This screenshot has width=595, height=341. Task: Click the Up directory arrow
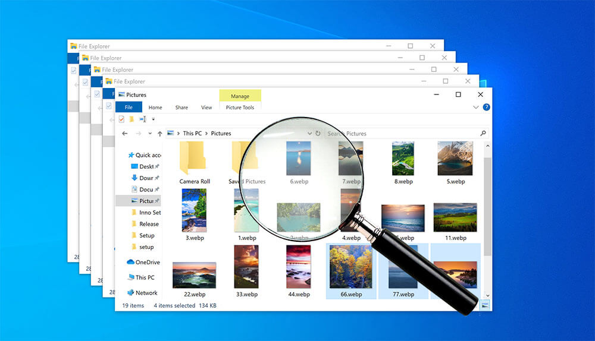coord(159,134)
